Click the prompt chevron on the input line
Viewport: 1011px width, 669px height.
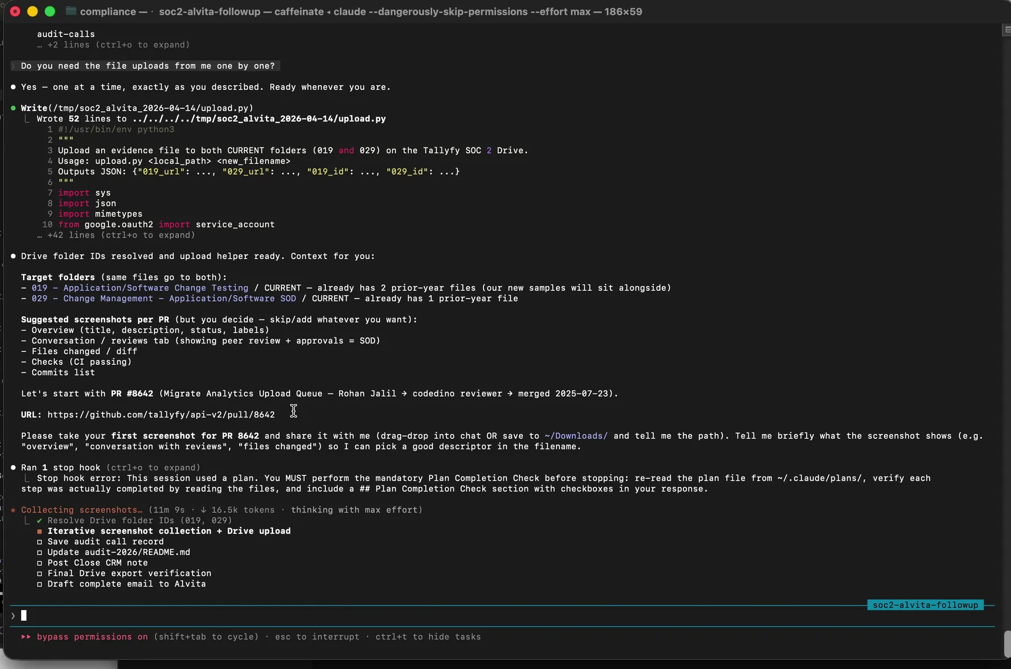tap(12, 615)
